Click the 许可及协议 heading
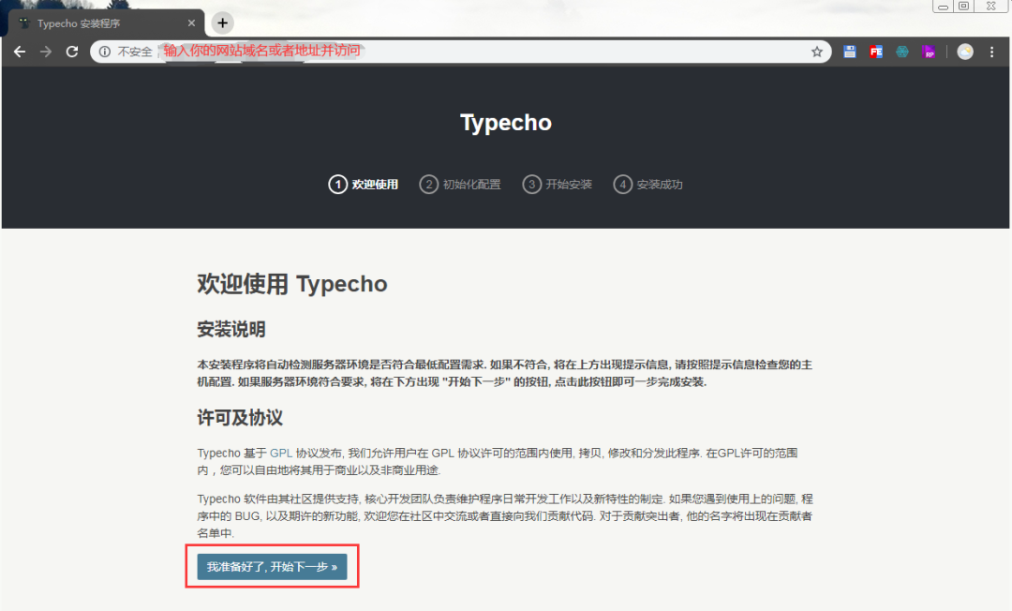 coord(240,417)
